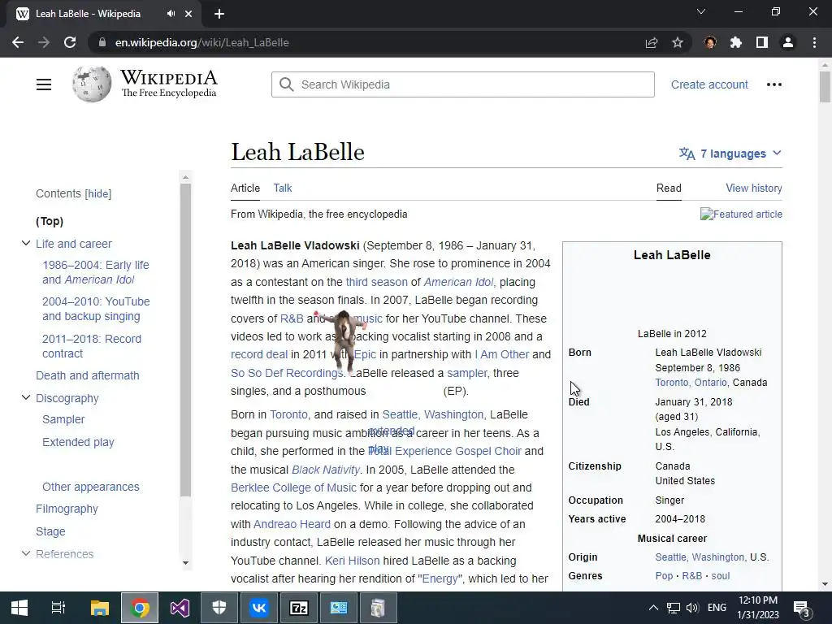Click the Featured article badge
This screenshot has width=832, height=624.
tap(741, 214)
